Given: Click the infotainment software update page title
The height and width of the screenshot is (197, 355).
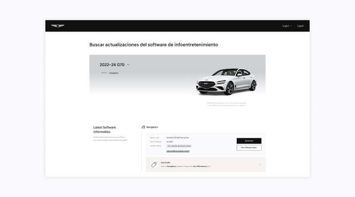Looking at the screenshot, I should pos(153,45).
